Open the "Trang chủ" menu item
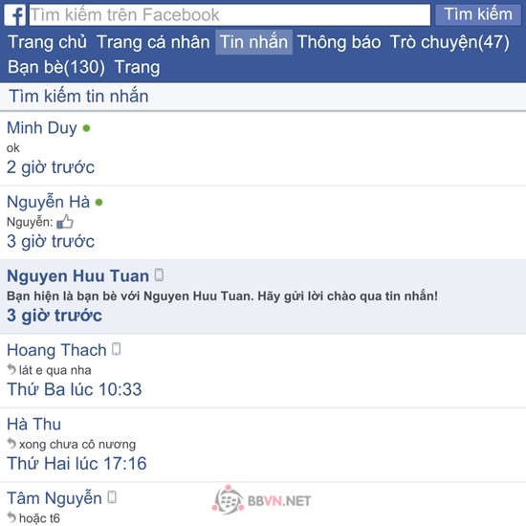This screenshot has width=526, height=526. coord(47,42)
